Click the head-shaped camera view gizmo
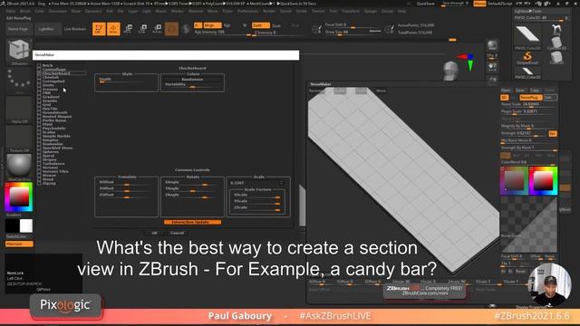The height and width of the screenshot is (326, 580). coord(450,71)
